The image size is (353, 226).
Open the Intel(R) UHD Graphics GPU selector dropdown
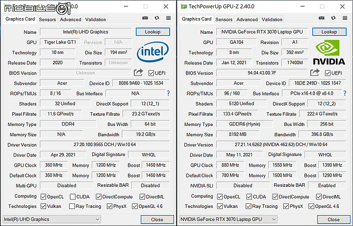[x=52, y=219]
